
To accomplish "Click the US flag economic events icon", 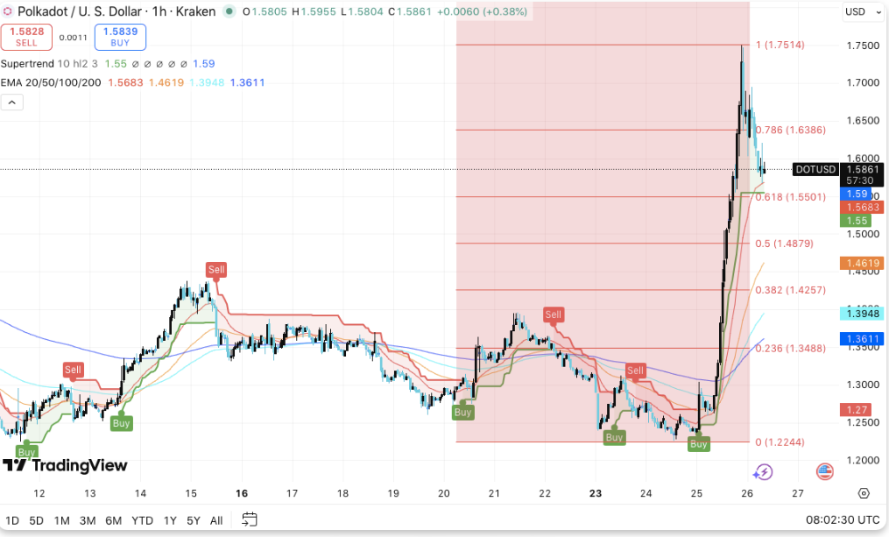I will (824, 471).
